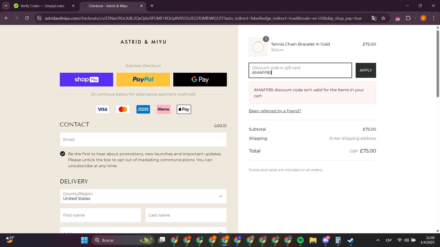The image size is (440, 247).
Task: Click the address bar URL
Action: point(203,18)
